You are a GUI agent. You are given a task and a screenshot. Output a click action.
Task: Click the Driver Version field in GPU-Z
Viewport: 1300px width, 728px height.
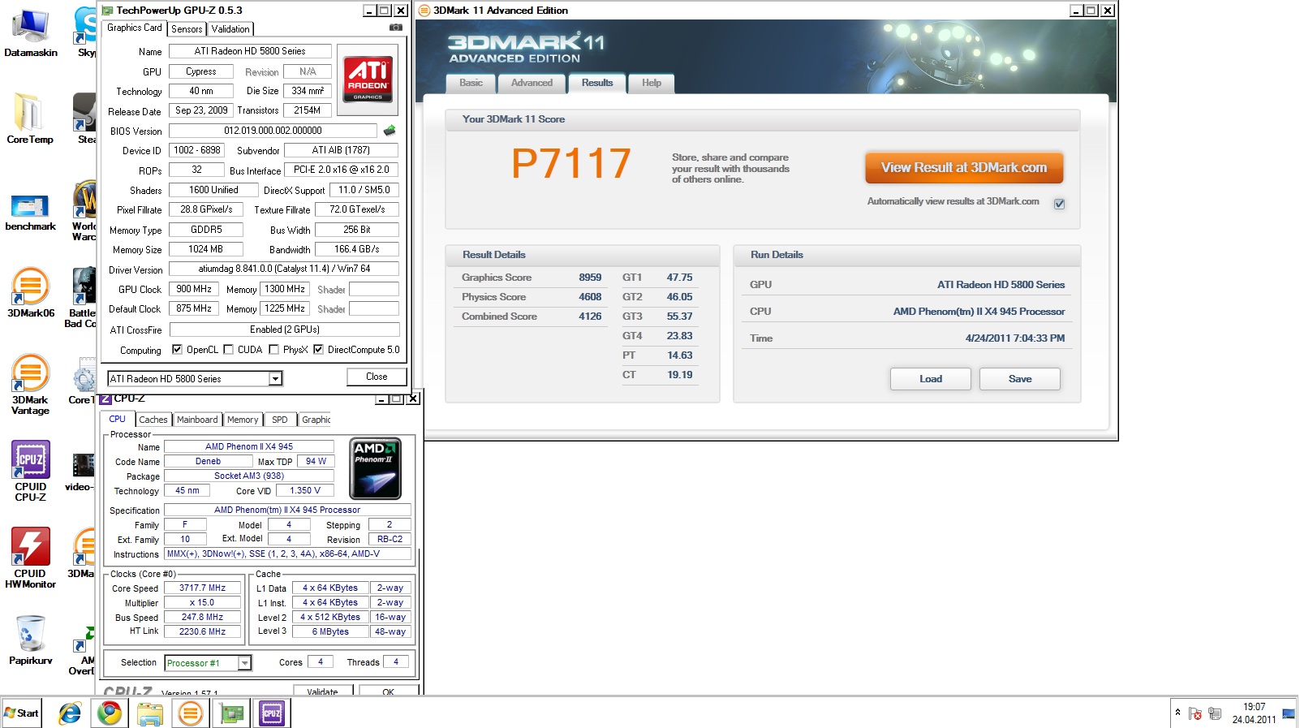point(284,269)
